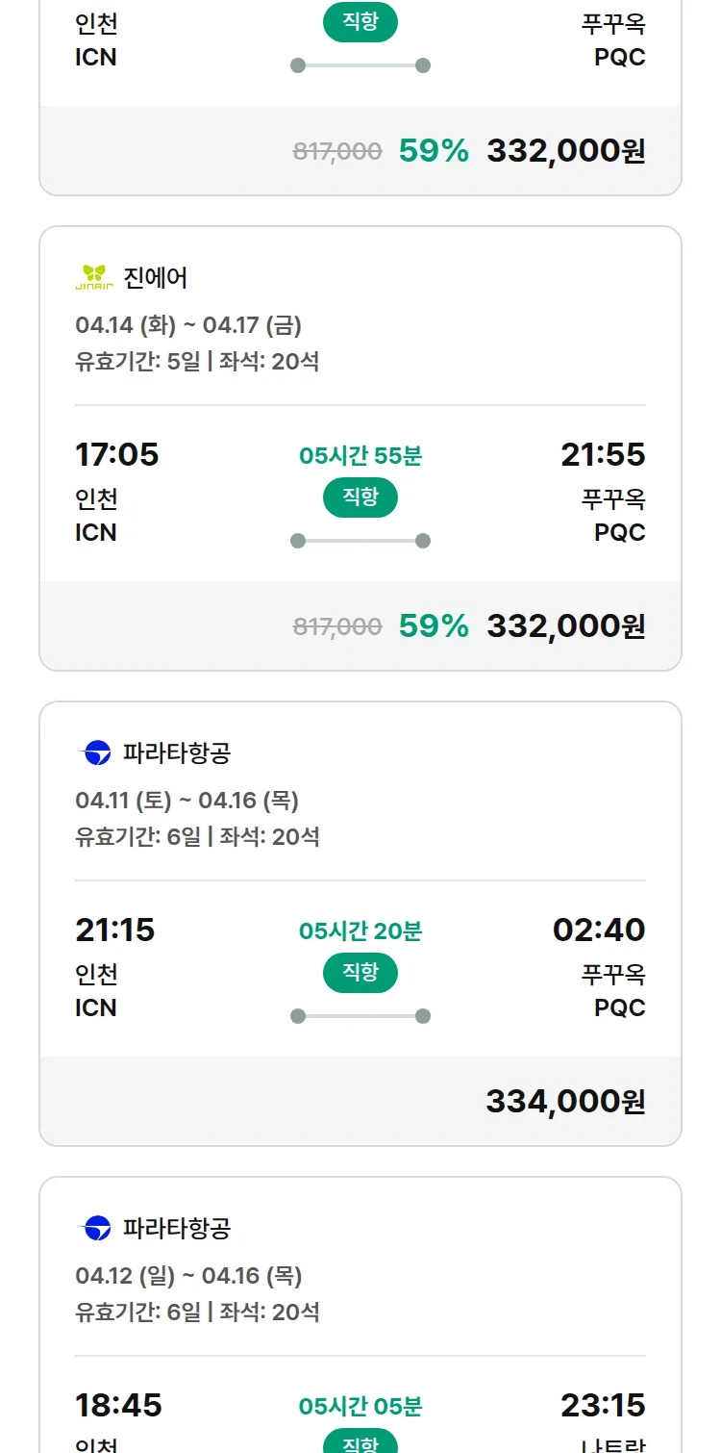The image size is (721, 1453).
Task: Select the 진에어 airline name
Action: click(x=156, y=278)
